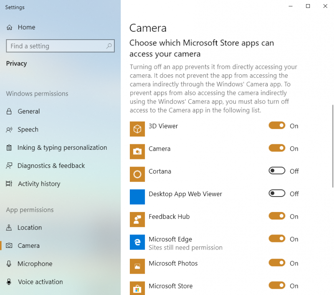Click 'Sites still need permission' text
The width and height of the screenshot is (334, 295).
(x=185, y=247)
